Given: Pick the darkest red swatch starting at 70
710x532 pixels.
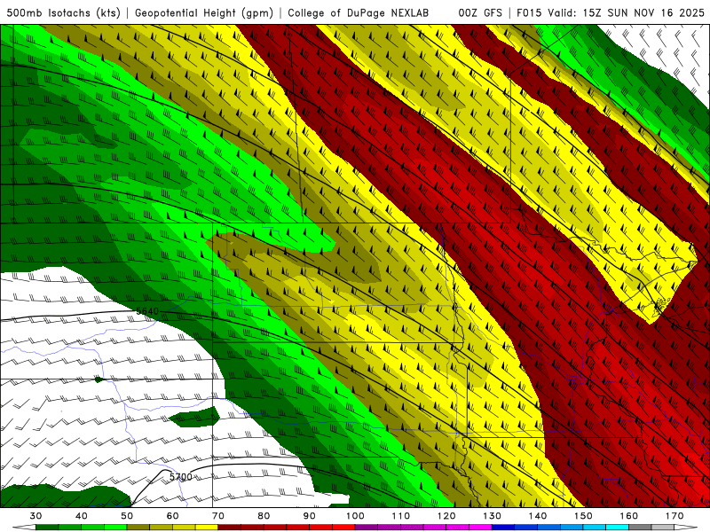Looking at the screenshot, I should coord(230,528).
